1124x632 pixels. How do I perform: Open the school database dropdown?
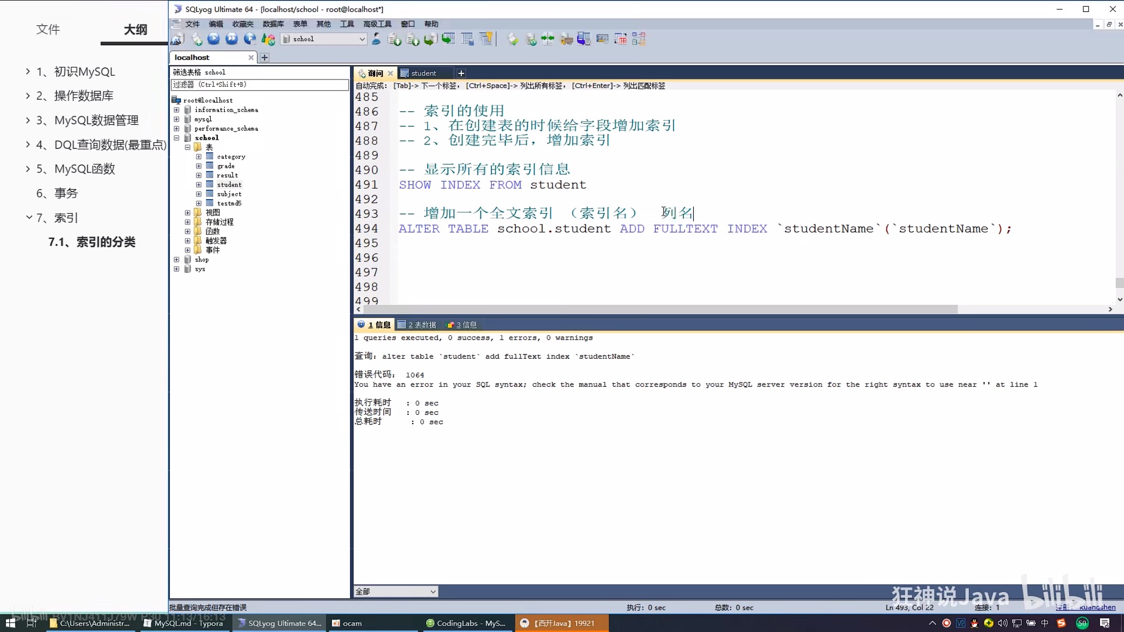point(362,39)
